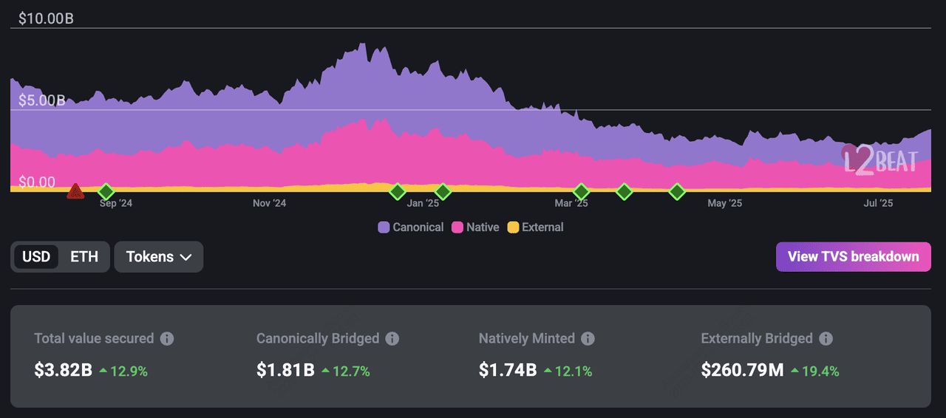Switch chart currency to ETH

click(x=84, y=257)
